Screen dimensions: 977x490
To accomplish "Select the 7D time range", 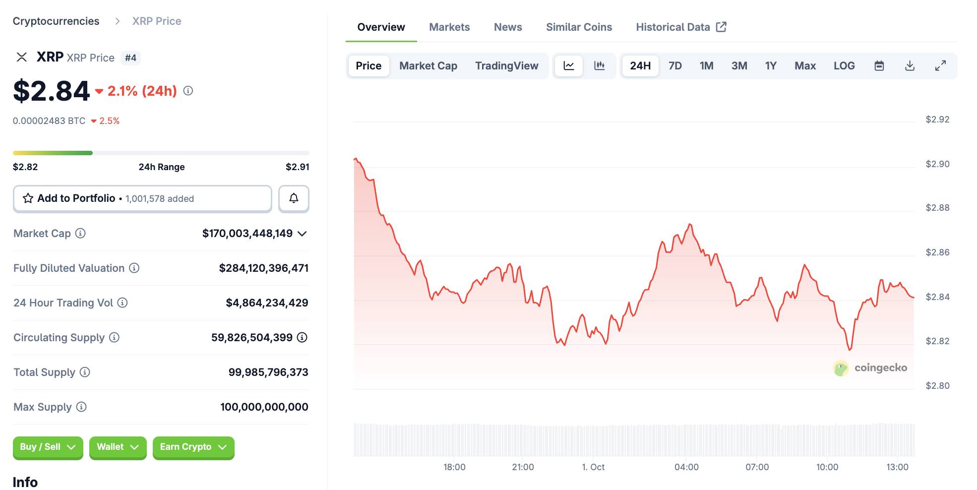I will [x=675, y=66].
